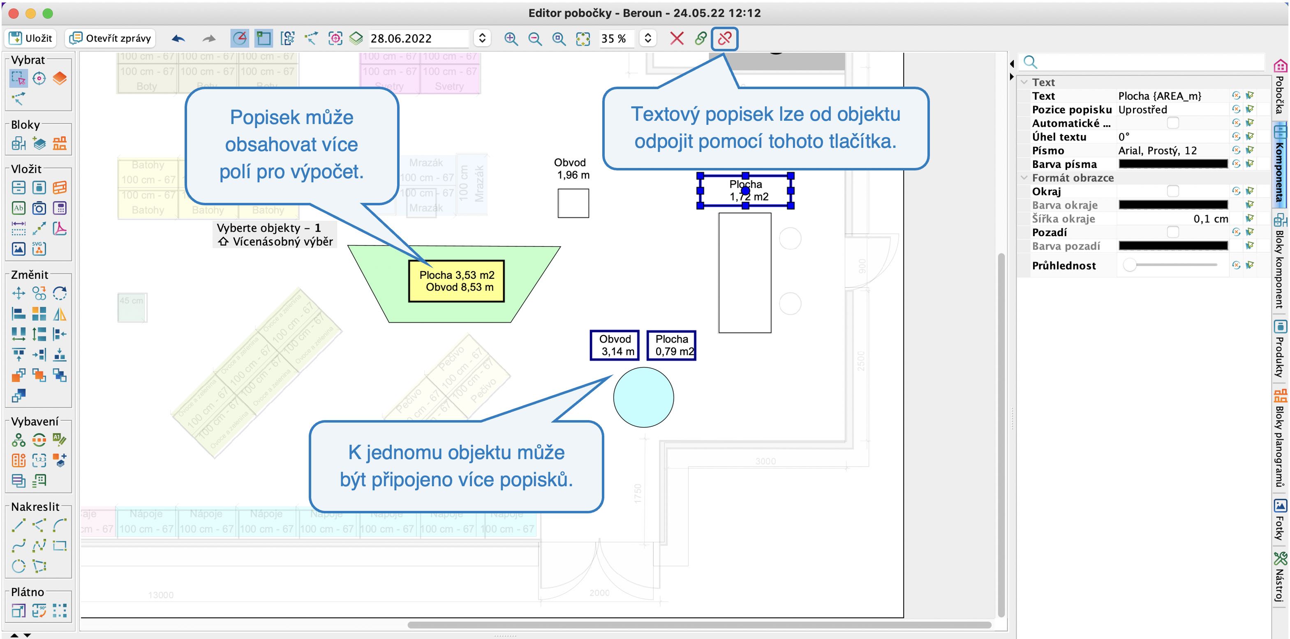This screenshot has height=639, width=1290.
Task: Click the redo arrow in toolbar
Action: [209, 39]
